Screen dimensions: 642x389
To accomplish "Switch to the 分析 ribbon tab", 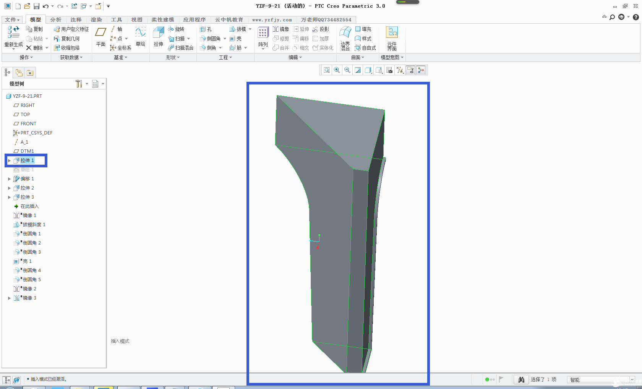I will (x=56, y=19).
